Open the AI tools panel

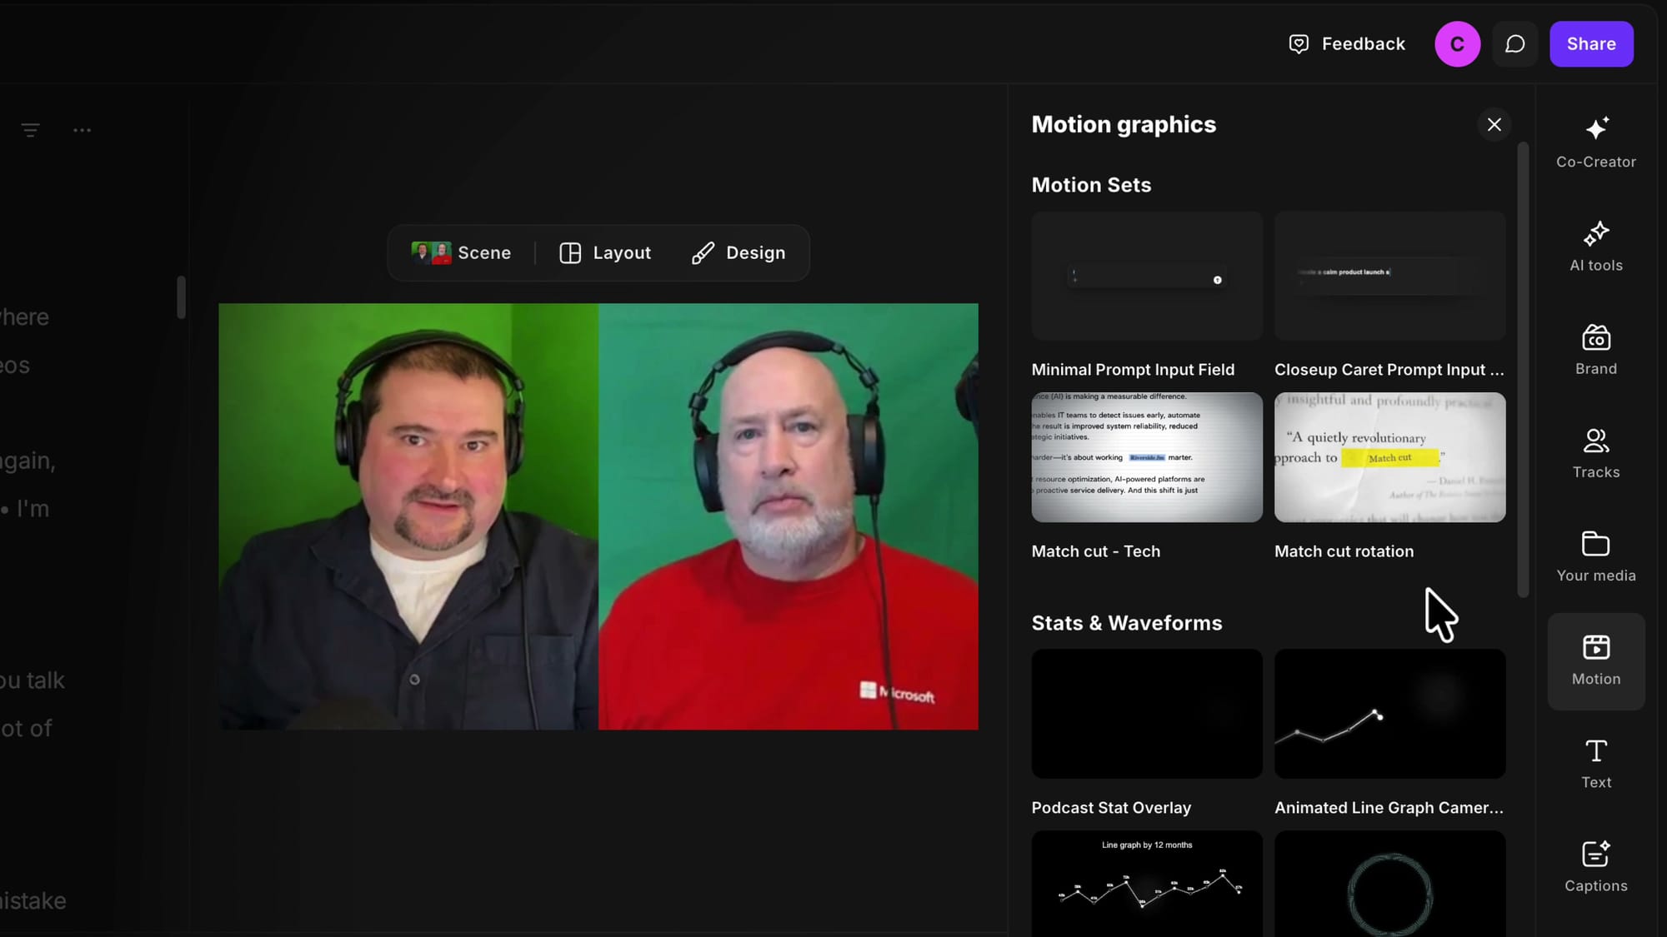(x=1595, y=247)
